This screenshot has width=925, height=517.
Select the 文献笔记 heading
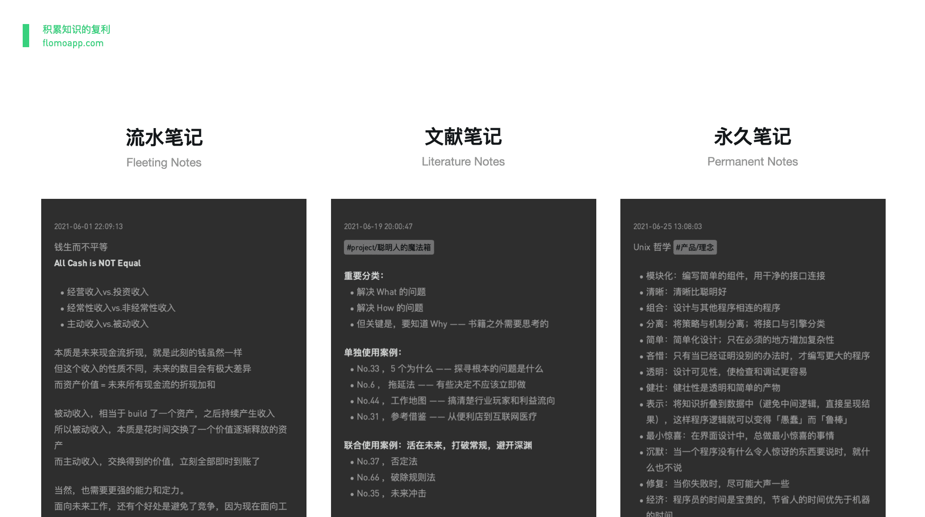click(x=463, y=136)
